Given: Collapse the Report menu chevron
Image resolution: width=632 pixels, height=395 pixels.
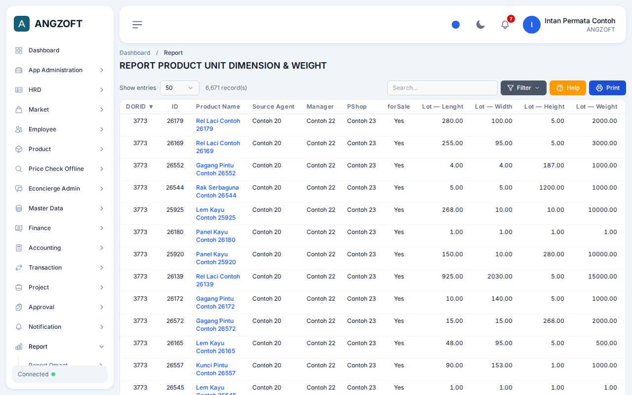Looking at the screenshot, I should [x=102, y=347].
